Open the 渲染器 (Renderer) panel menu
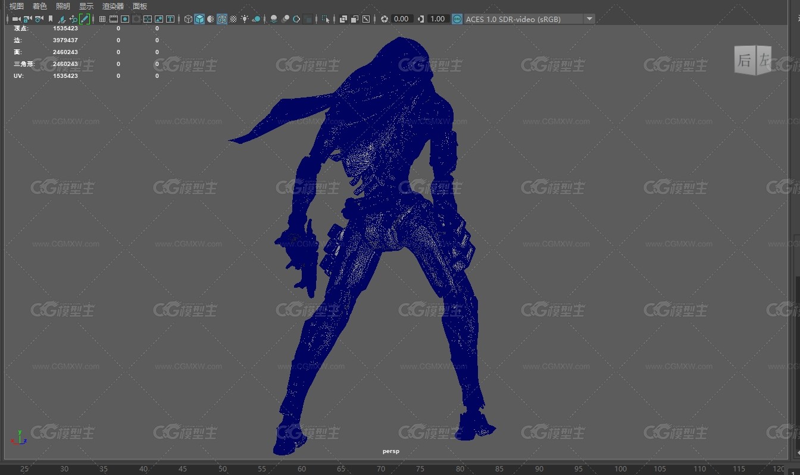The image size is (800, 475). pyautogui.click(x=113, y=6)
